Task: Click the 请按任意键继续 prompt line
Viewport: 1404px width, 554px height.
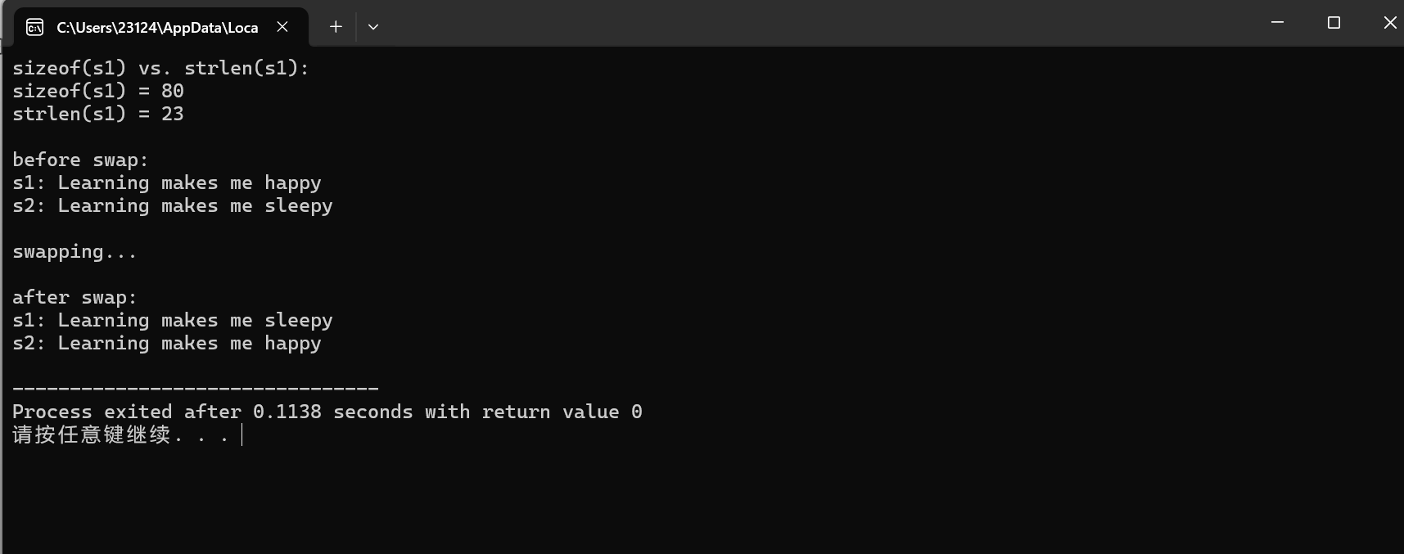Action: (120, 435)
